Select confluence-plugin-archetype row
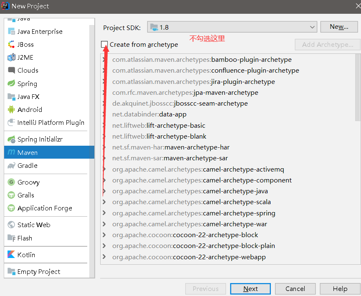This screenshot has width=361, height=296. [x=228, y=70]
